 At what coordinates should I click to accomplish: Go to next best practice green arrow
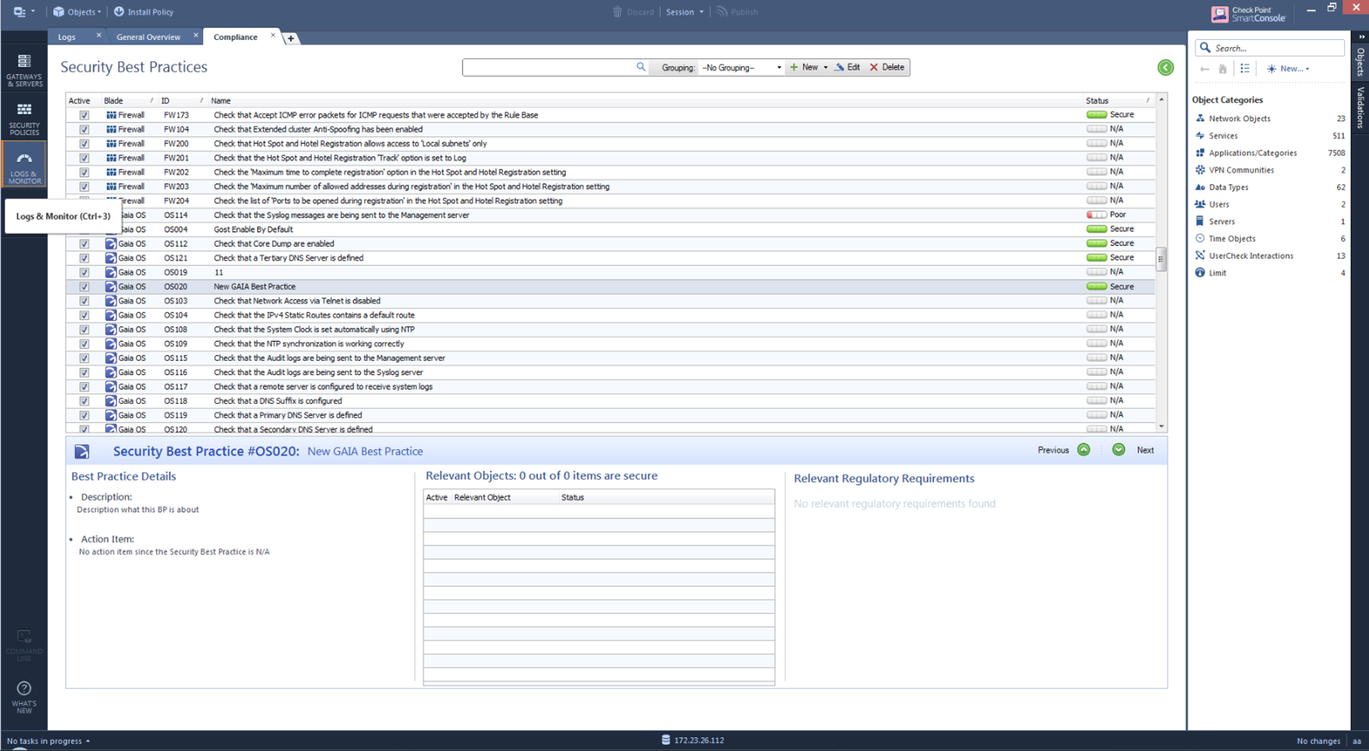pyautogui.click(x=1118, y=450)
